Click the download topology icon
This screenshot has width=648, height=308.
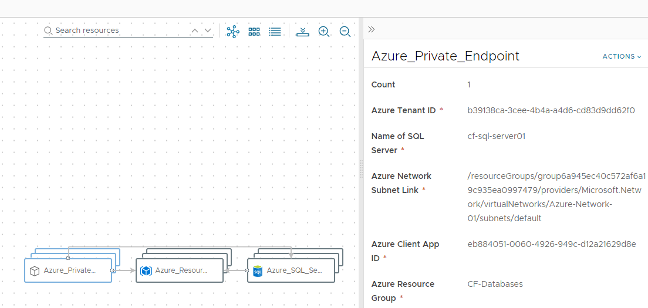[303, 31]
